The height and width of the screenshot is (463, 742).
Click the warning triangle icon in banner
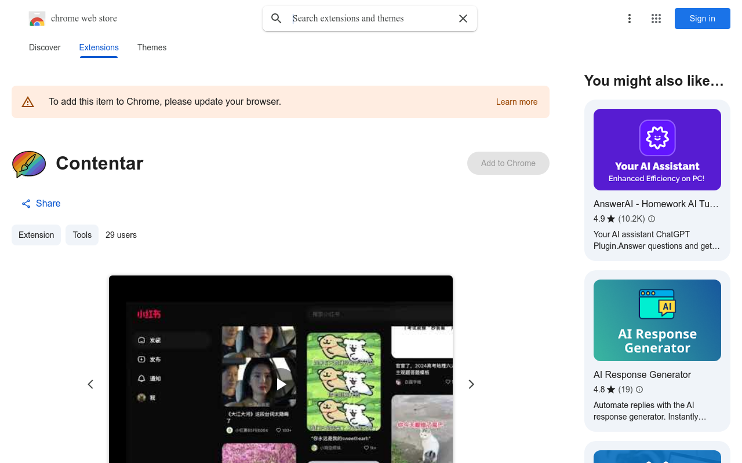tap(28, 102)
